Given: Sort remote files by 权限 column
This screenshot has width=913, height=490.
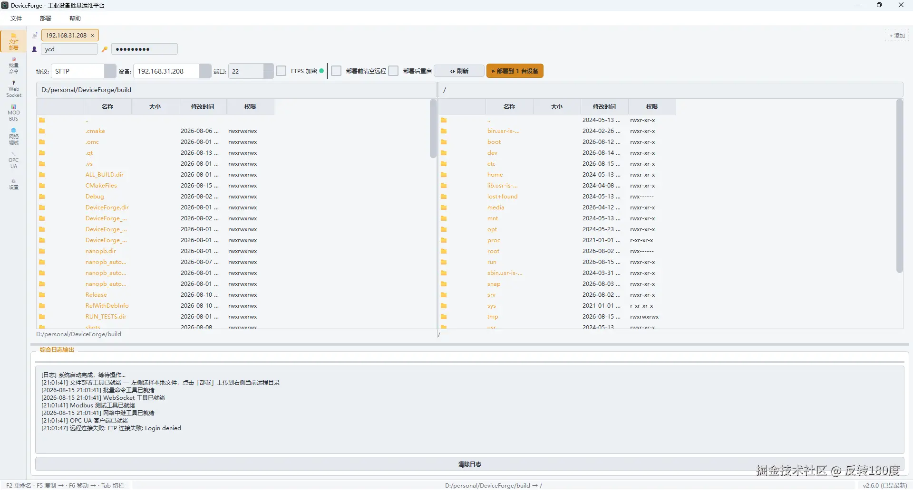Looking at the screenshot, I should point(652,107).
